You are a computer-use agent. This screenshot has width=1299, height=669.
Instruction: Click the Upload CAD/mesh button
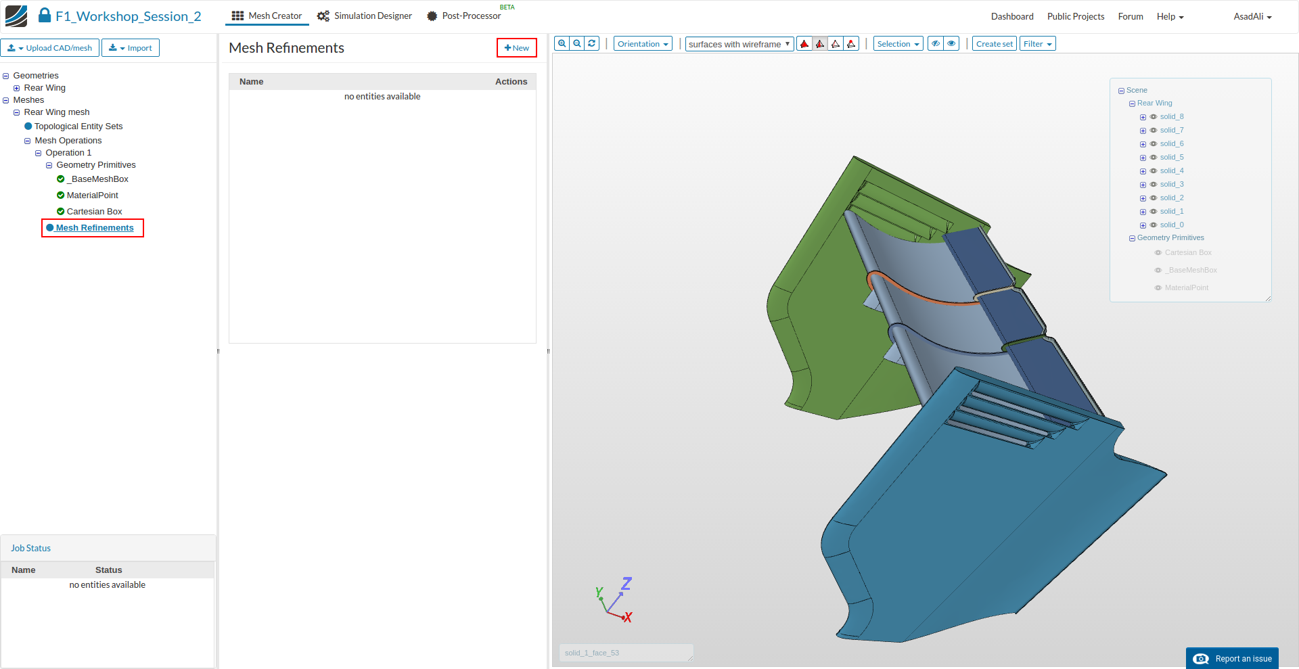click(50, 48)
